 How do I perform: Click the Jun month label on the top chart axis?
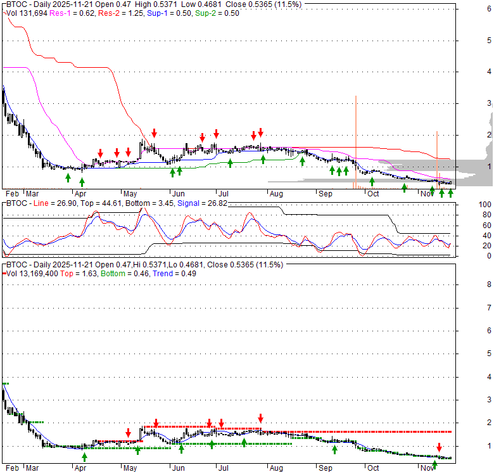point(179,193)
